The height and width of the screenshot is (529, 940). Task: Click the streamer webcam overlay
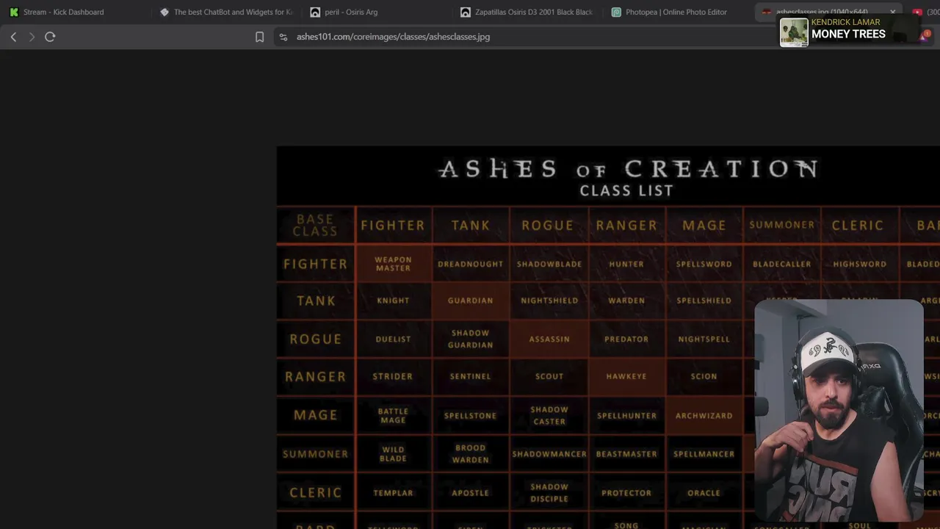tap(839, 411)
